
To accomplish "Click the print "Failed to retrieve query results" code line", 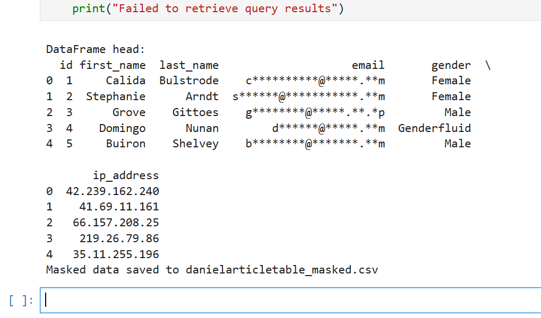I will coord(208,8).
